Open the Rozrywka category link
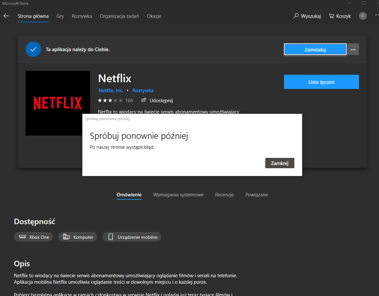379x296 pixels. tap(143, 91)
